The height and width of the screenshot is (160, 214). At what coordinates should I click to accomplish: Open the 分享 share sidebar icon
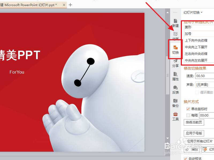tap(175, 63)
